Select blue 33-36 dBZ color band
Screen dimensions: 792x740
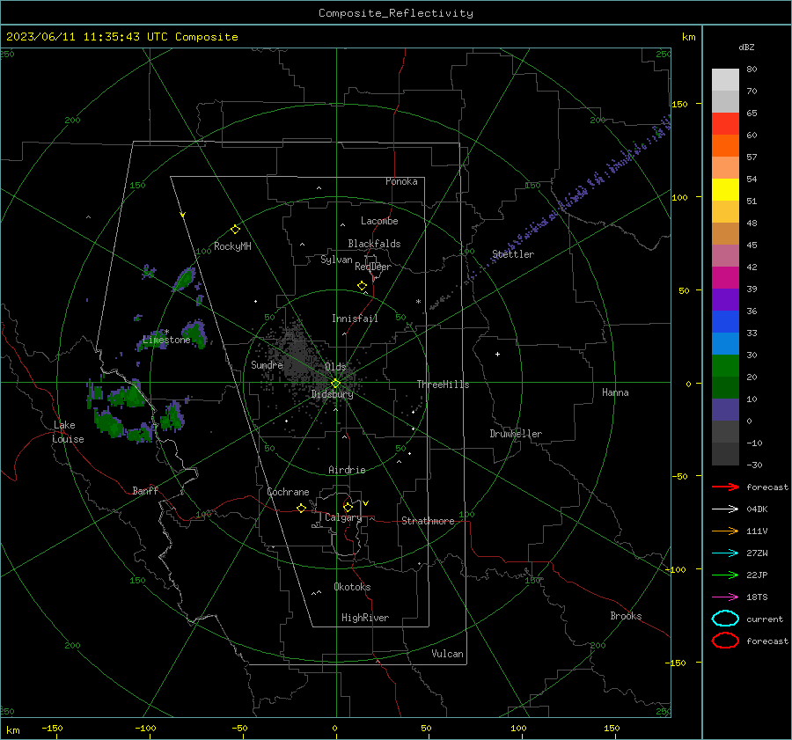pos(725,322)
